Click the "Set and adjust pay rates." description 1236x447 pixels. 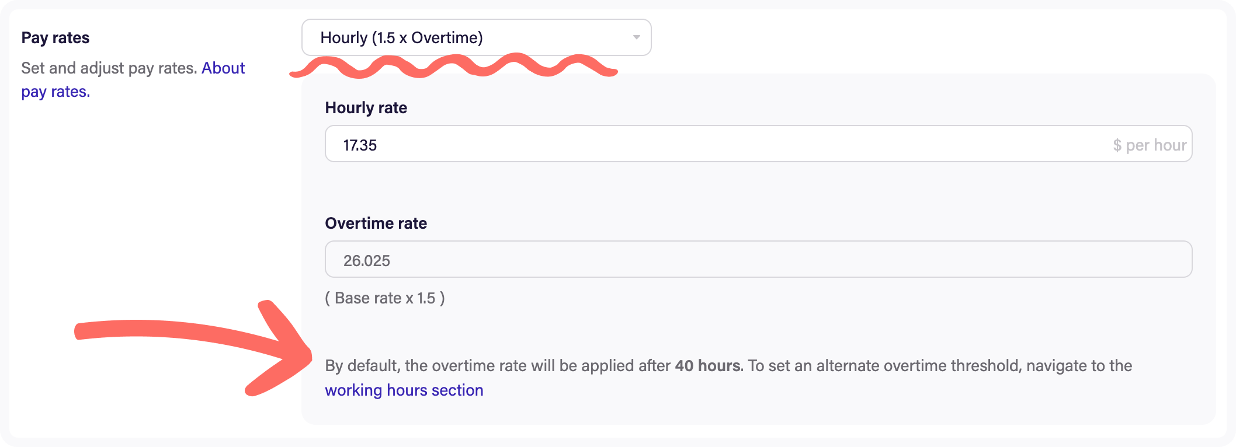[109, 68]
